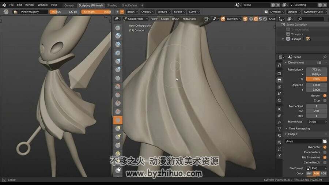Enable the Crop checkbox
Image resolution: width=329 pixels, height=185 pixels.
[325, 101]
